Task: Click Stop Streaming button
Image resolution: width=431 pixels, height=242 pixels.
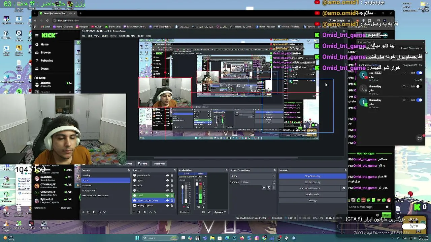Action: (312, 176)
